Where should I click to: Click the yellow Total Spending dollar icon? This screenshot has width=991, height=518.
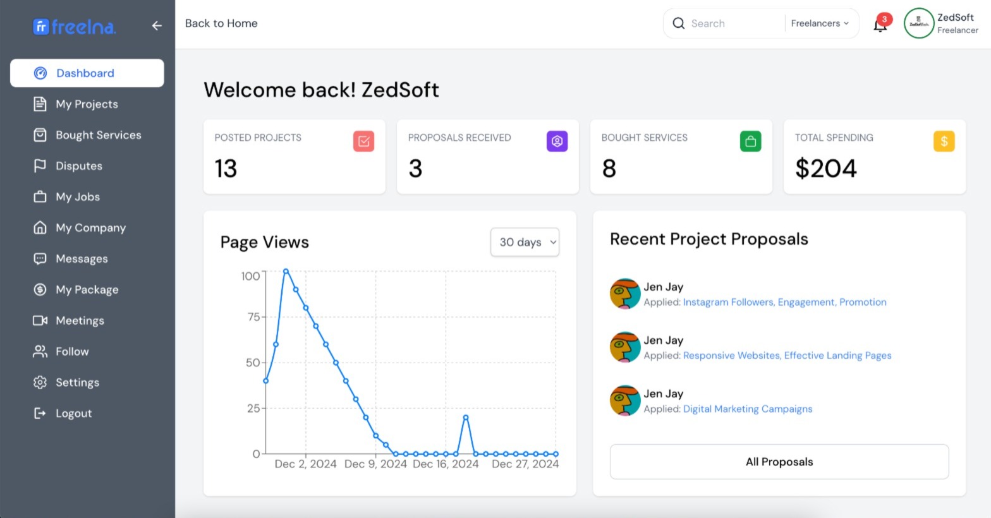pyautogui.click(x=944, y=141)
